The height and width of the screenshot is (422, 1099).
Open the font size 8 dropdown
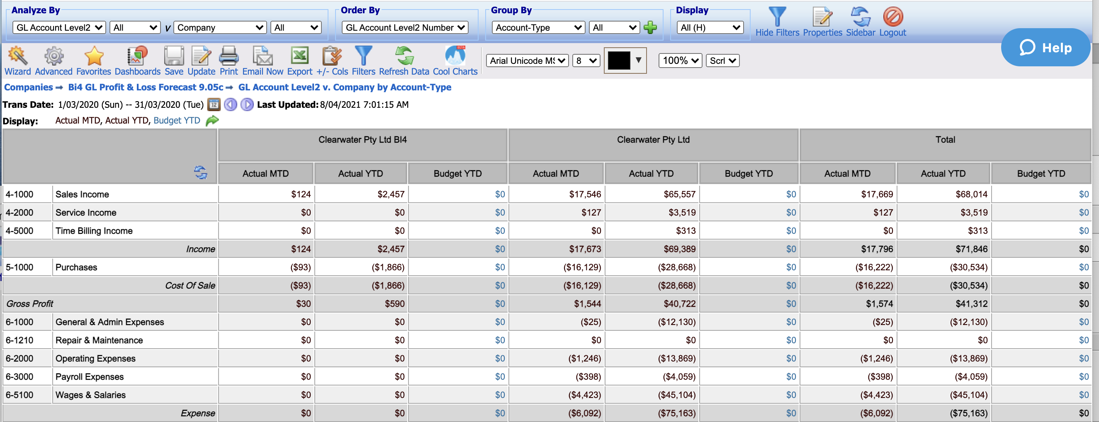tap(586, 61)
